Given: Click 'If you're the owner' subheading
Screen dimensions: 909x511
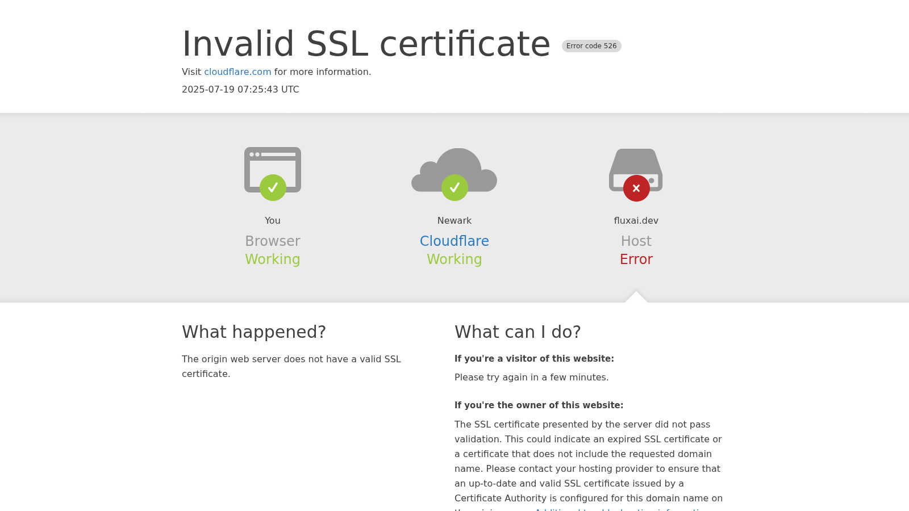Looking at the screenshot, I should (539, 405).
